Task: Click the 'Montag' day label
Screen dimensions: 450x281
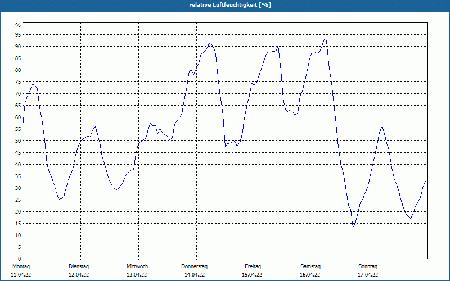Action: [21, 266]
